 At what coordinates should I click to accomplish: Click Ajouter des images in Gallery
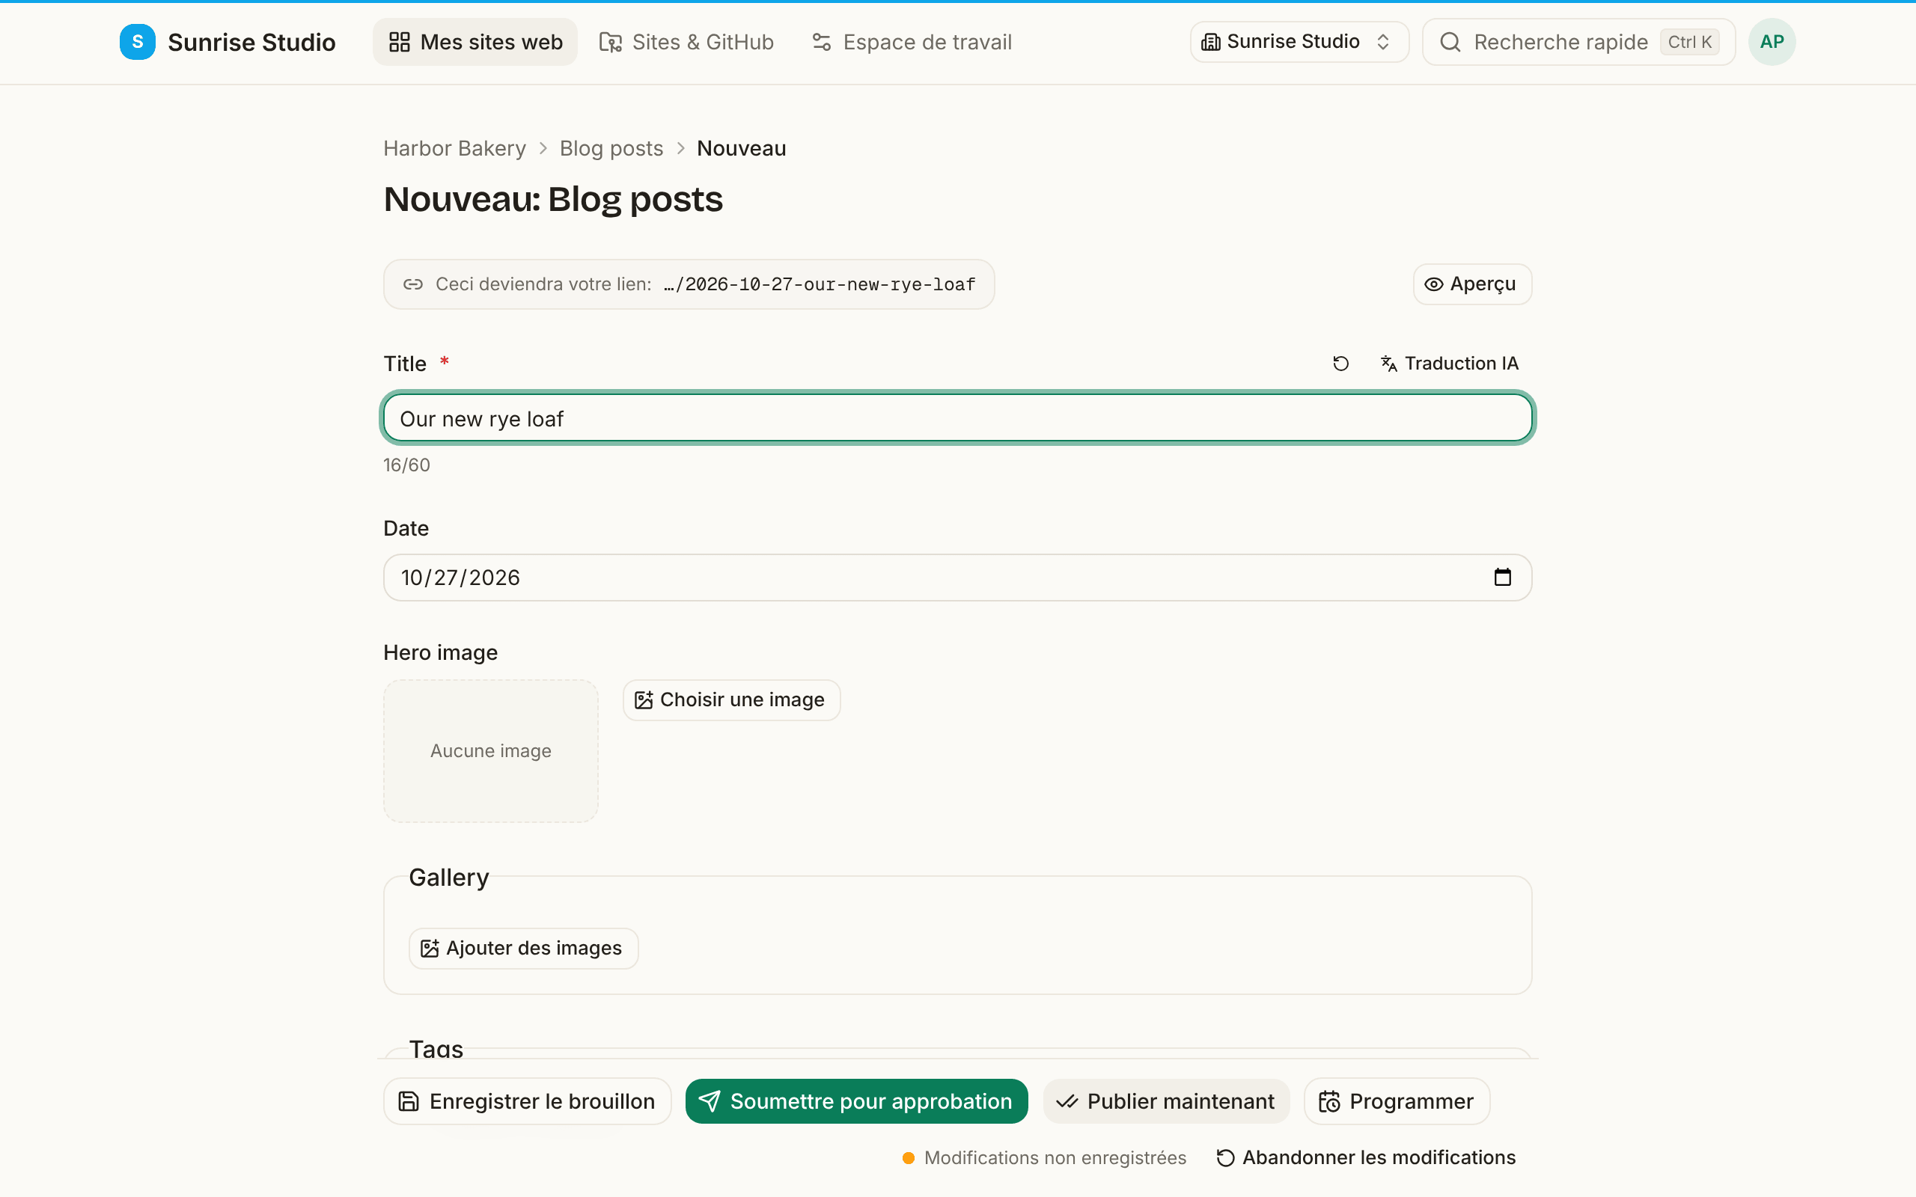pos(523,948)
